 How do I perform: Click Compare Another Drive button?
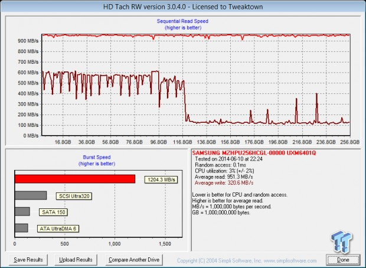(x=134, y=260)
